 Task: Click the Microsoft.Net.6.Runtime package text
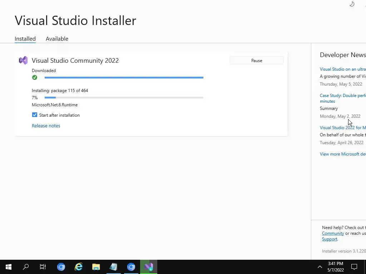[x=55, y=105]
